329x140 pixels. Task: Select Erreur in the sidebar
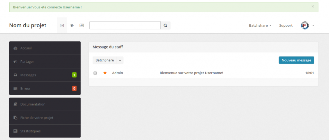click(45, 88)
